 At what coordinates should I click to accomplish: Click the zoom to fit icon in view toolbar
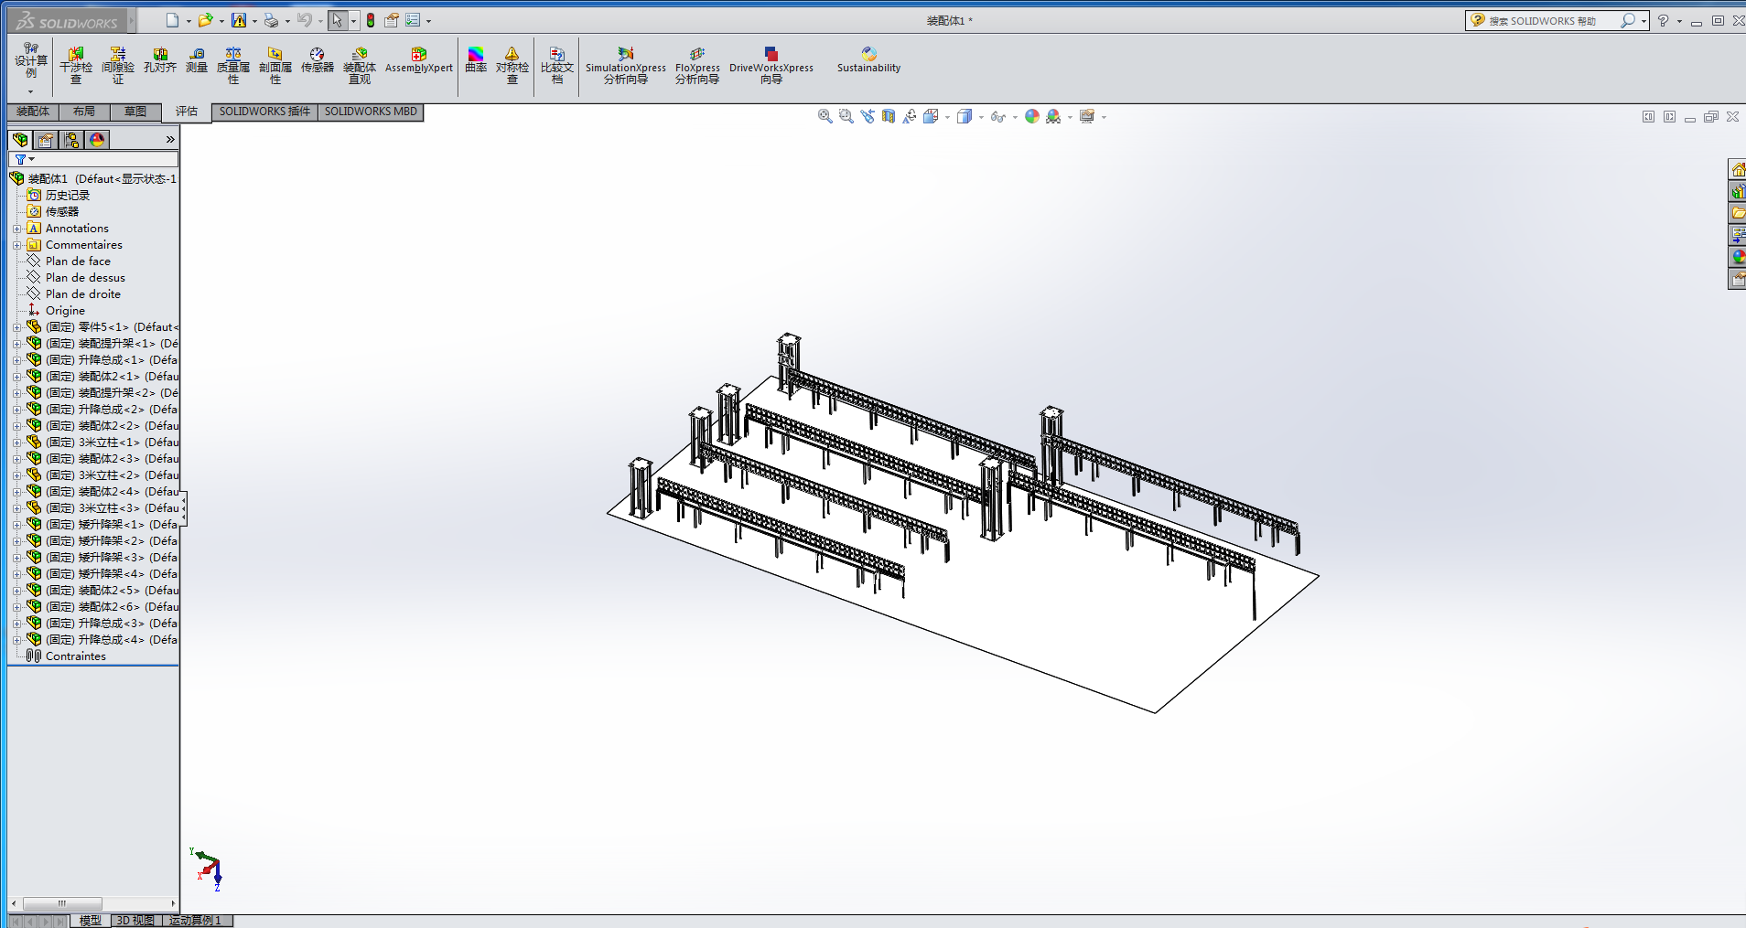coord(824,116)
